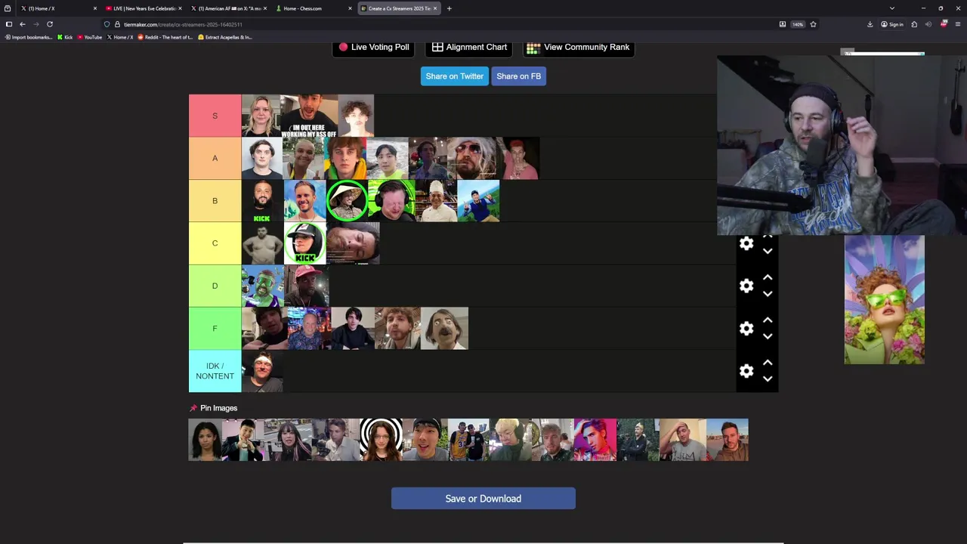Image resolution: width=967 pixels, height=544 pixels.
Task: Click Sign in button in browser toolbar
Action: pos(892,24)
